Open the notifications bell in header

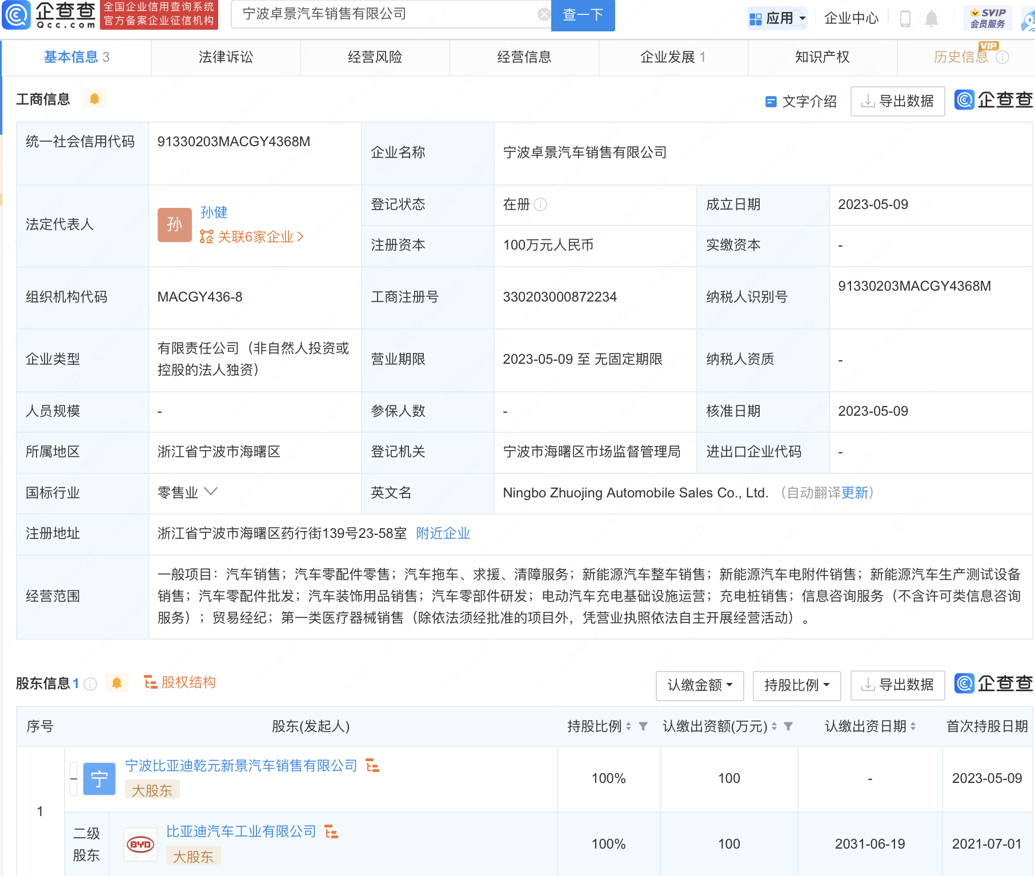tap(932, 18)
